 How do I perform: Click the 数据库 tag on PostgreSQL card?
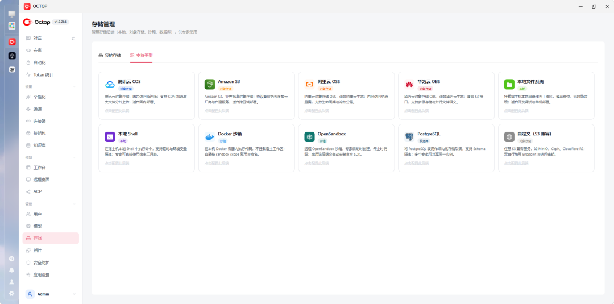click(x=424, y=141)
